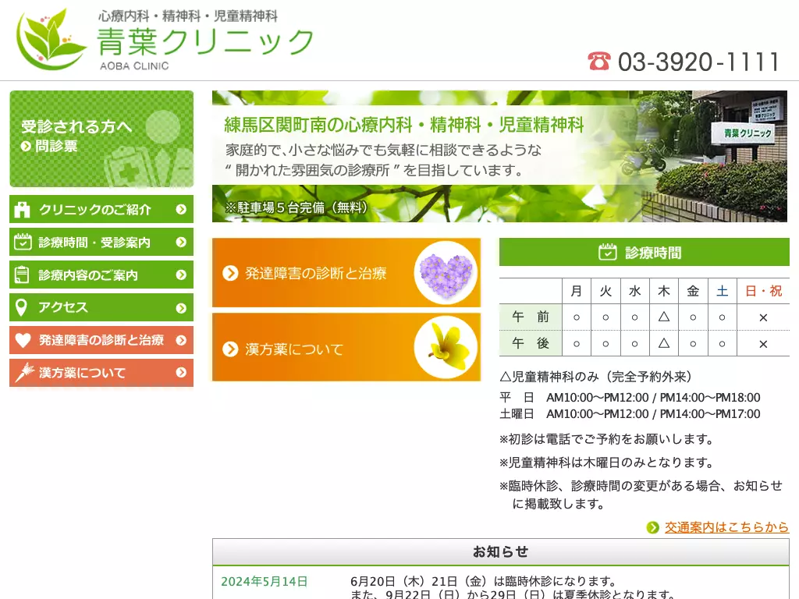This screenshot has height=599, width=799.
Task: Click the △児童精神科のみ note
Action: 596,377
